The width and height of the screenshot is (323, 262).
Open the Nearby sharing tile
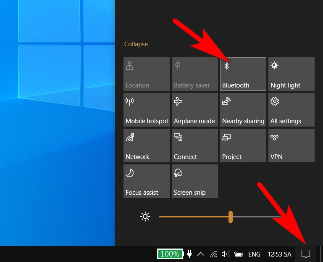click(x=243, y=109)
